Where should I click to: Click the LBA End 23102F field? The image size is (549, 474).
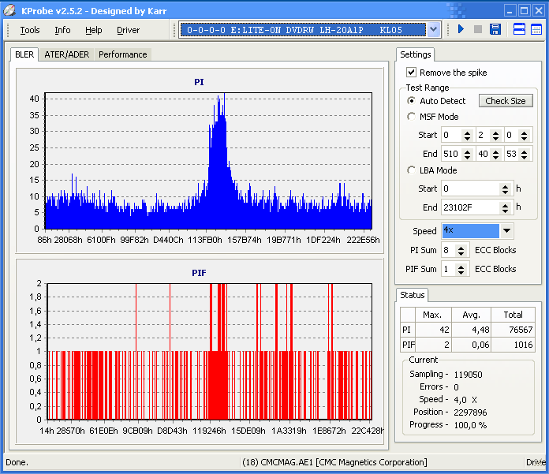coord(469,207)
